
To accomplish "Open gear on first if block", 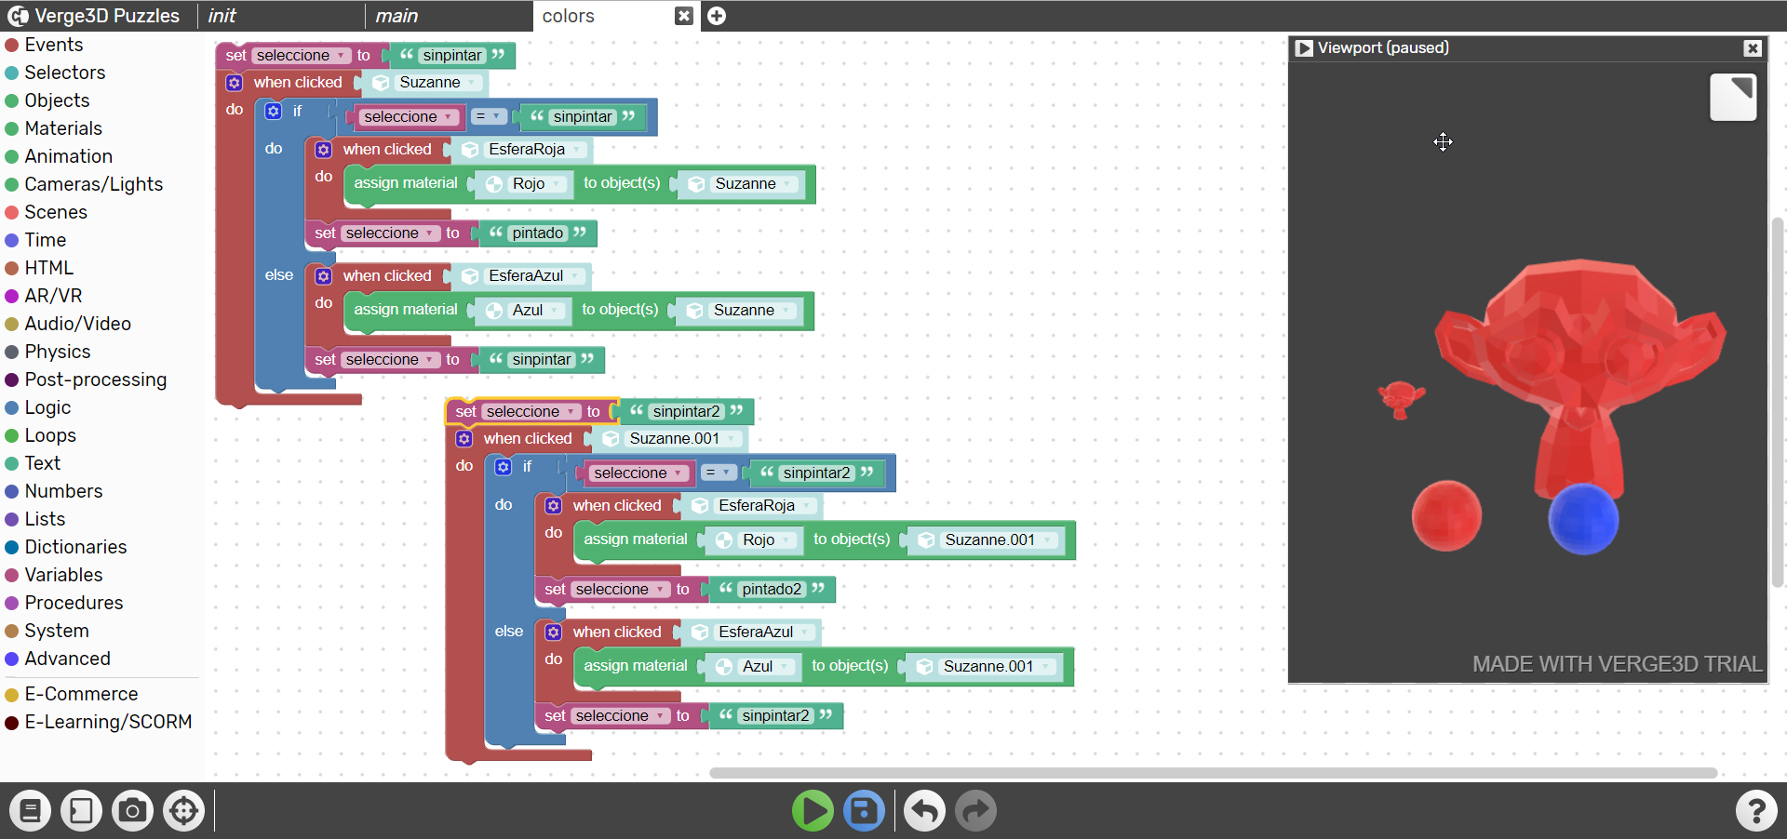I will pyautogui.click(x=273, y=112).
